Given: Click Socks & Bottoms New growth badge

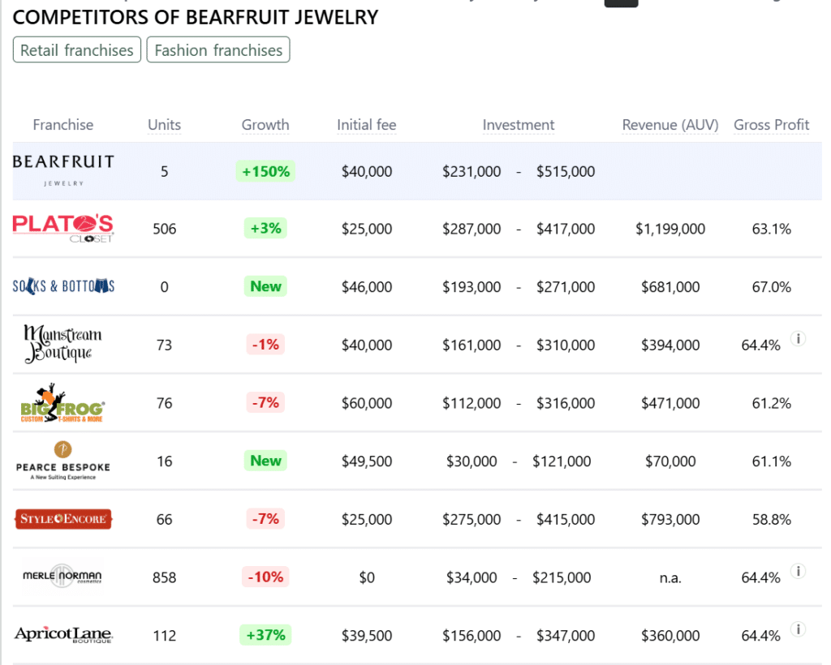Looking at the screenshot, I should tap(265, 286).
